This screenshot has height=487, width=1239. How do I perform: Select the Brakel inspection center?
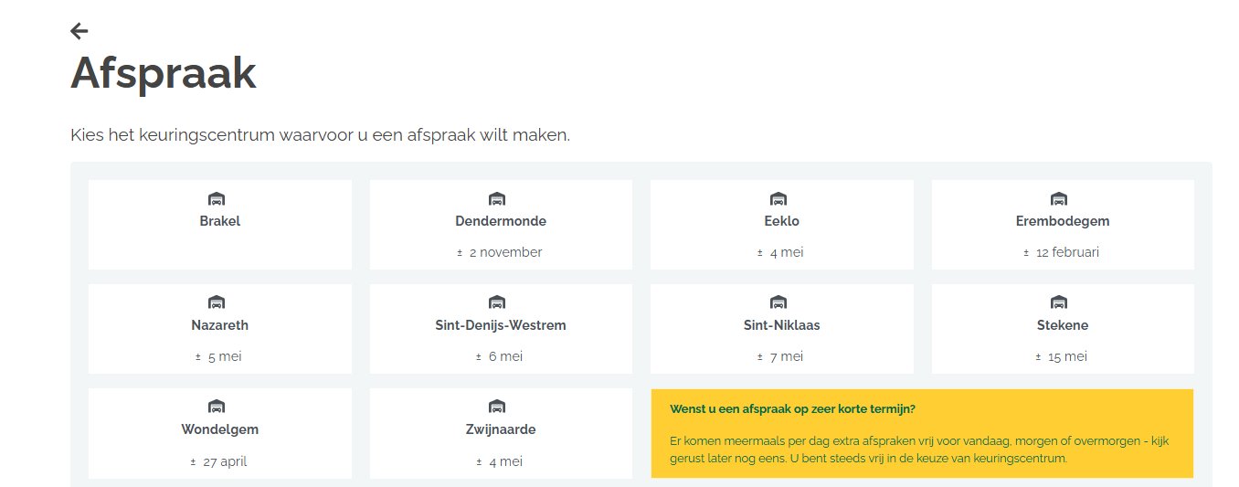220,221
